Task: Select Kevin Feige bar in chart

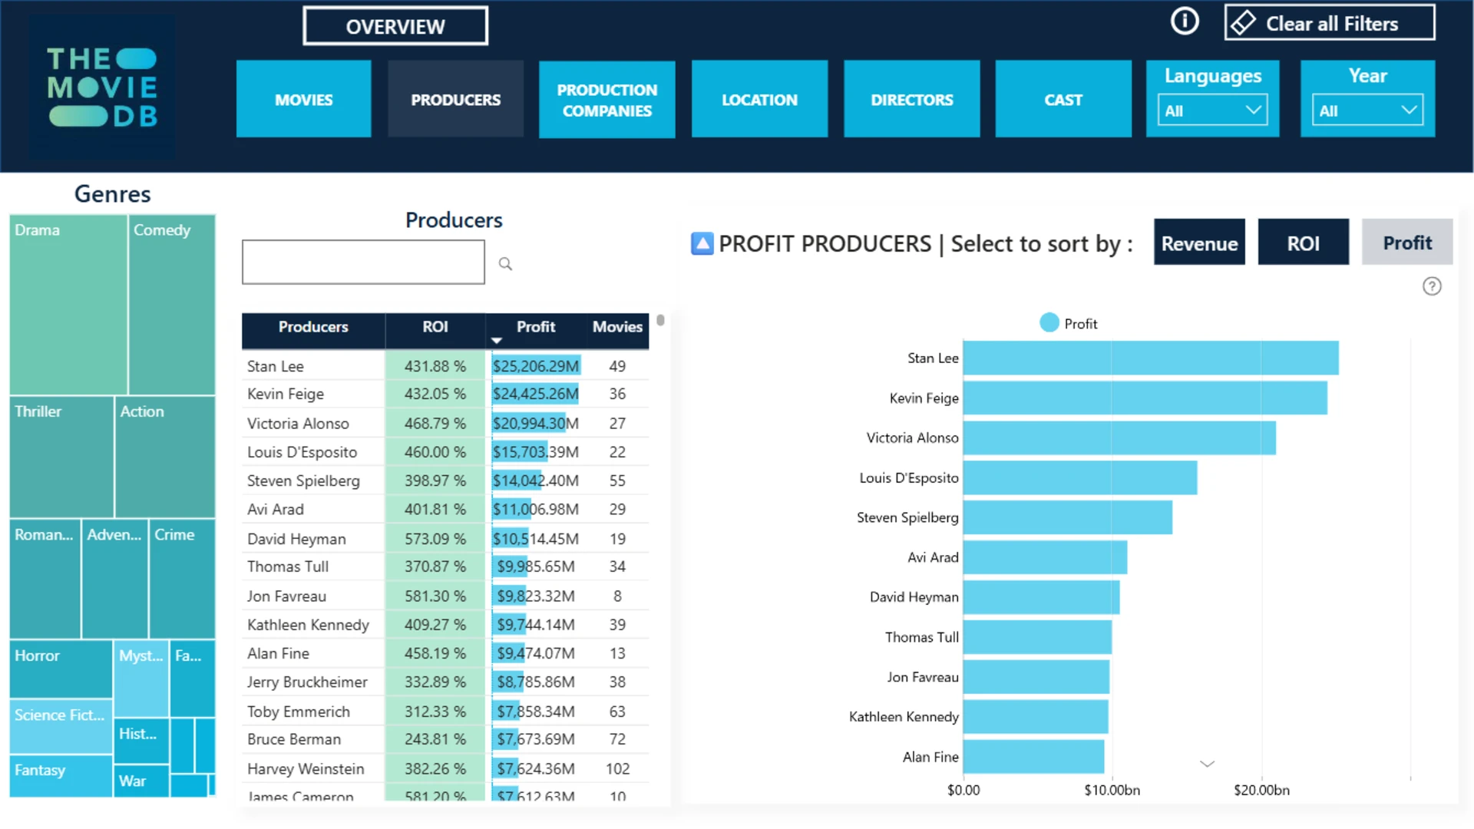Action: coord(1145,398)
